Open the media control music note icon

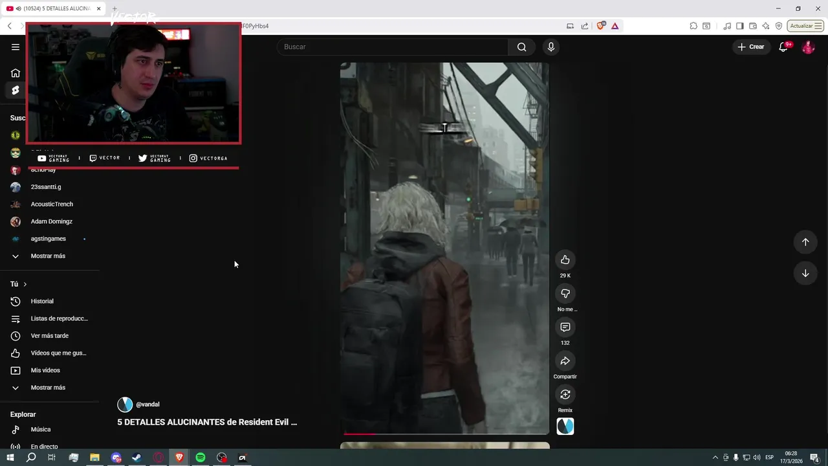point(727,26)
